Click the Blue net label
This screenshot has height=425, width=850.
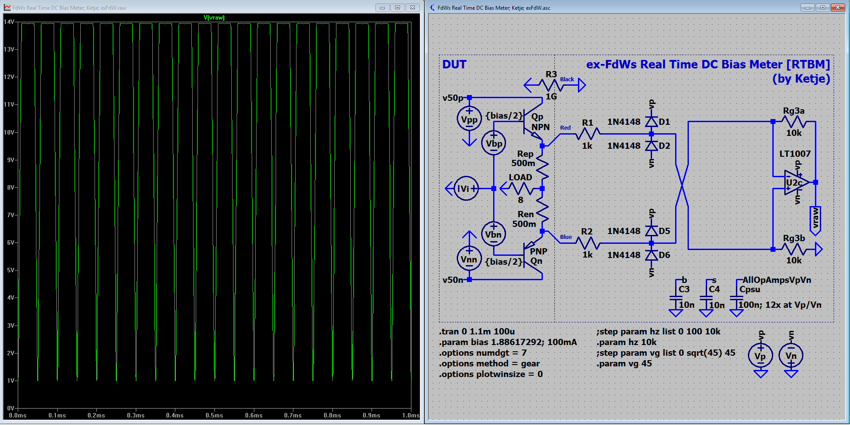click(x=565, y=237)
